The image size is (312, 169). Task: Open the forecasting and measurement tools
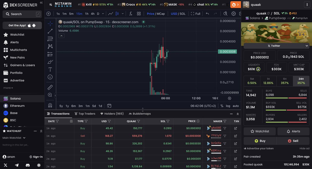(x=50, y=54)
